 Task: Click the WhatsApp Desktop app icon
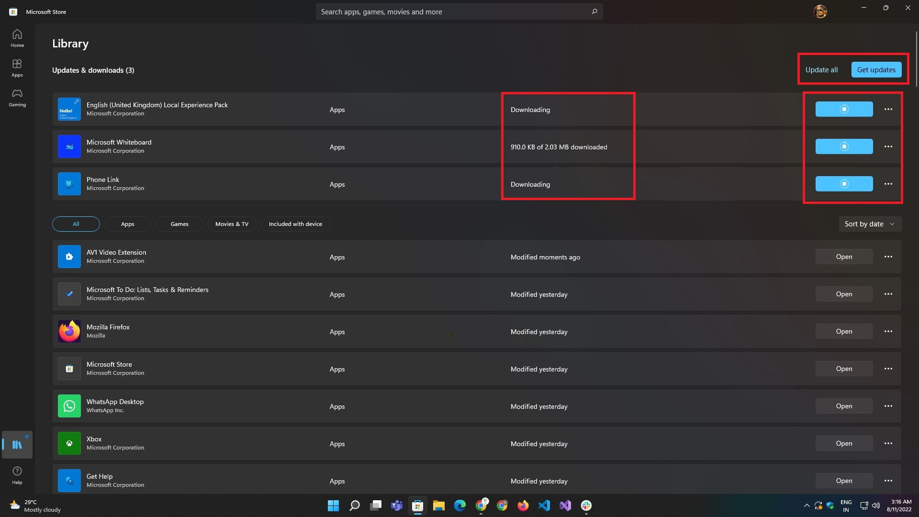click(69, 406)
